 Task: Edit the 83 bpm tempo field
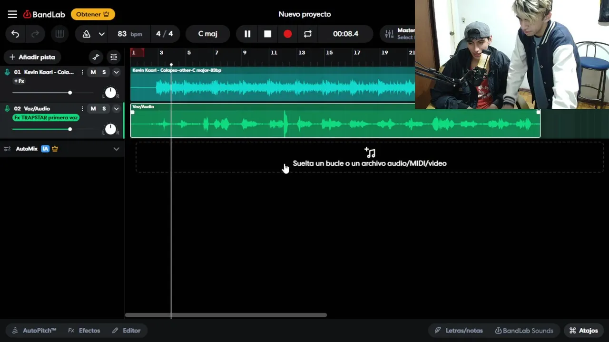[x=129, y=34]
